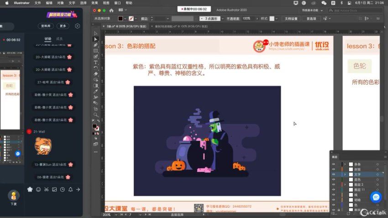Toggle visibility eye of 条条 layer
This screenshot has height=218, width=388.
(x=334, y=164)
